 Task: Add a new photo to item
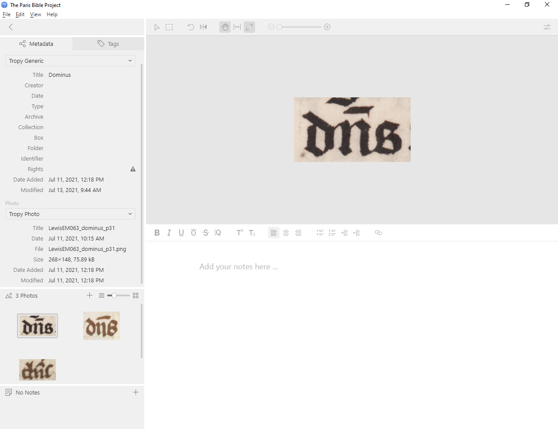click(89, 295)
